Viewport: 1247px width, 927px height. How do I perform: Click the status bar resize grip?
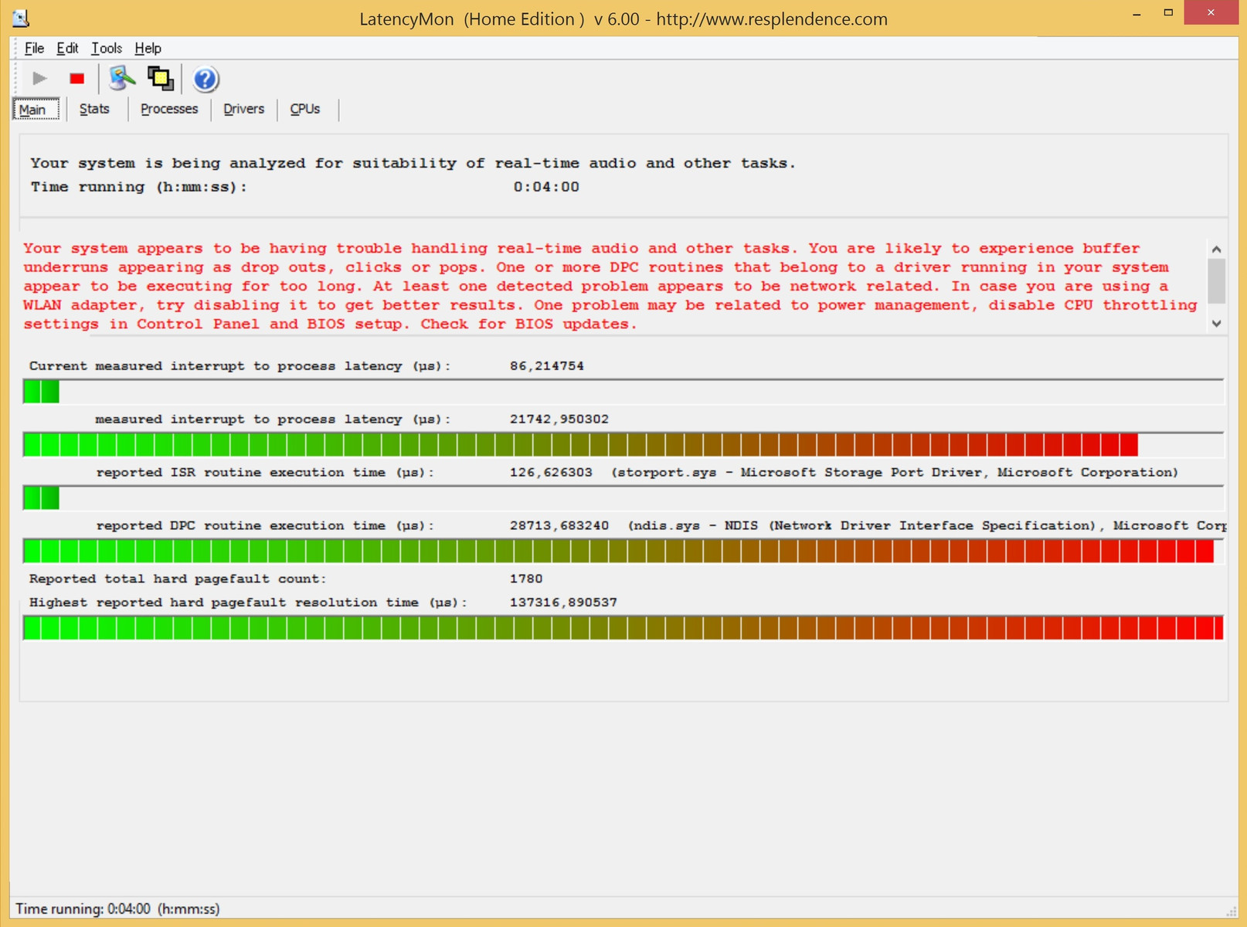pyautogui.click(x=1232, y=912)
